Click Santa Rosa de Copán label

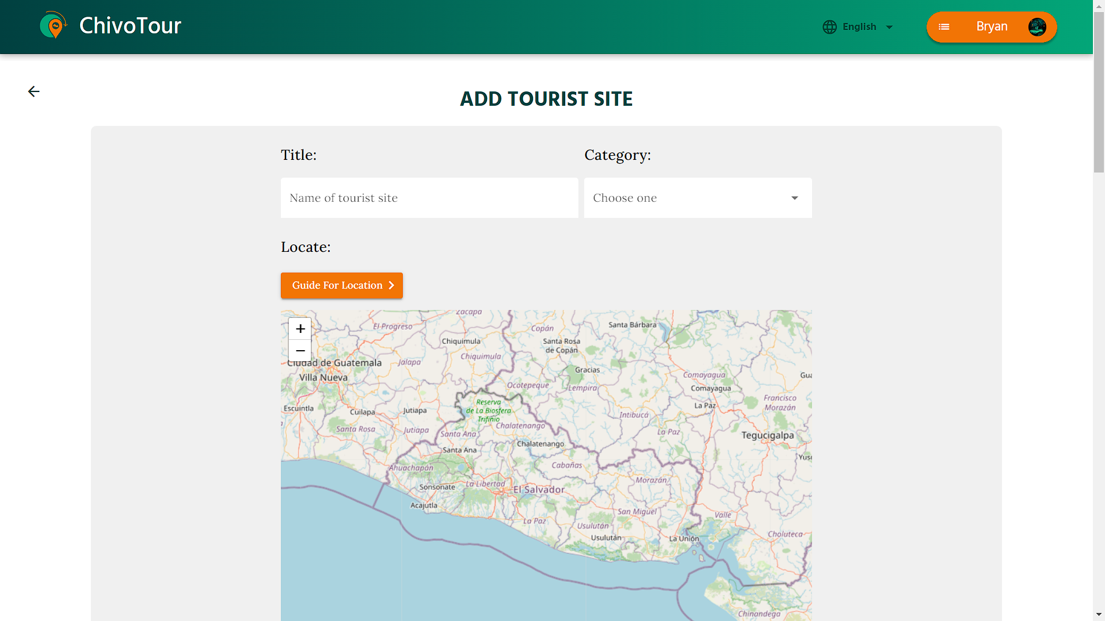561,346
